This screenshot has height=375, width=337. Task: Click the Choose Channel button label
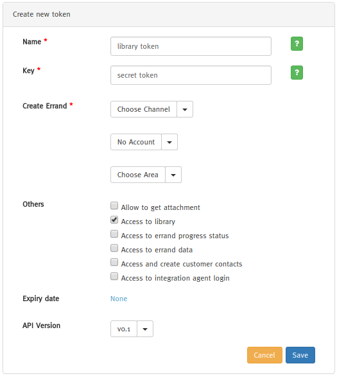pos(143,109)
